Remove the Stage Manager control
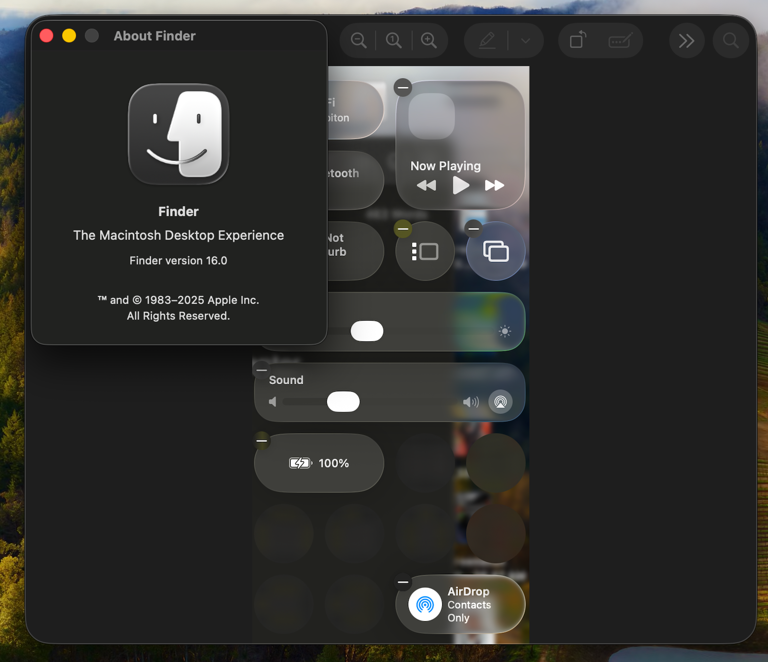The height and width of the screenshot is (662, 768). point(403,229)
